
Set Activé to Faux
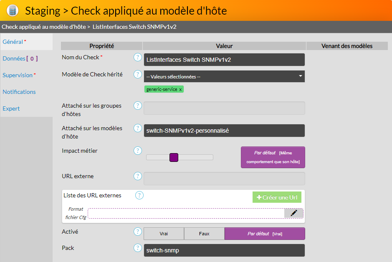[x=204, y=234]
